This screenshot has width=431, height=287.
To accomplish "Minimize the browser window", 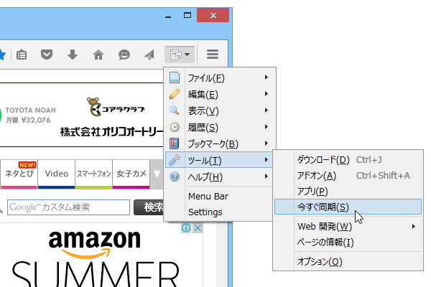I will coord(168,16).
